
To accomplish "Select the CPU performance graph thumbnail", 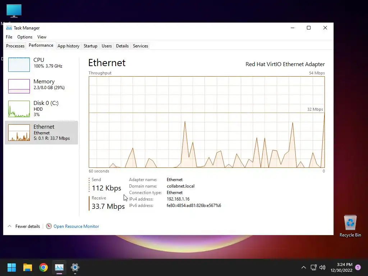I will coord(19,65).
